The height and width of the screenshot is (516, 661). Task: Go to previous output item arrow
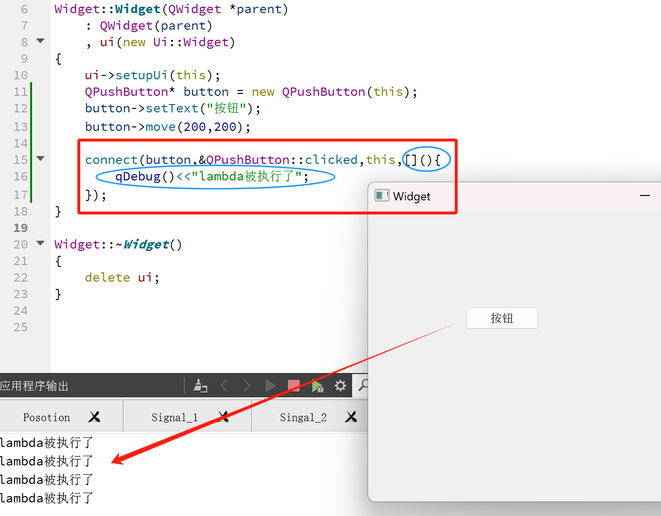coord(224,386)
